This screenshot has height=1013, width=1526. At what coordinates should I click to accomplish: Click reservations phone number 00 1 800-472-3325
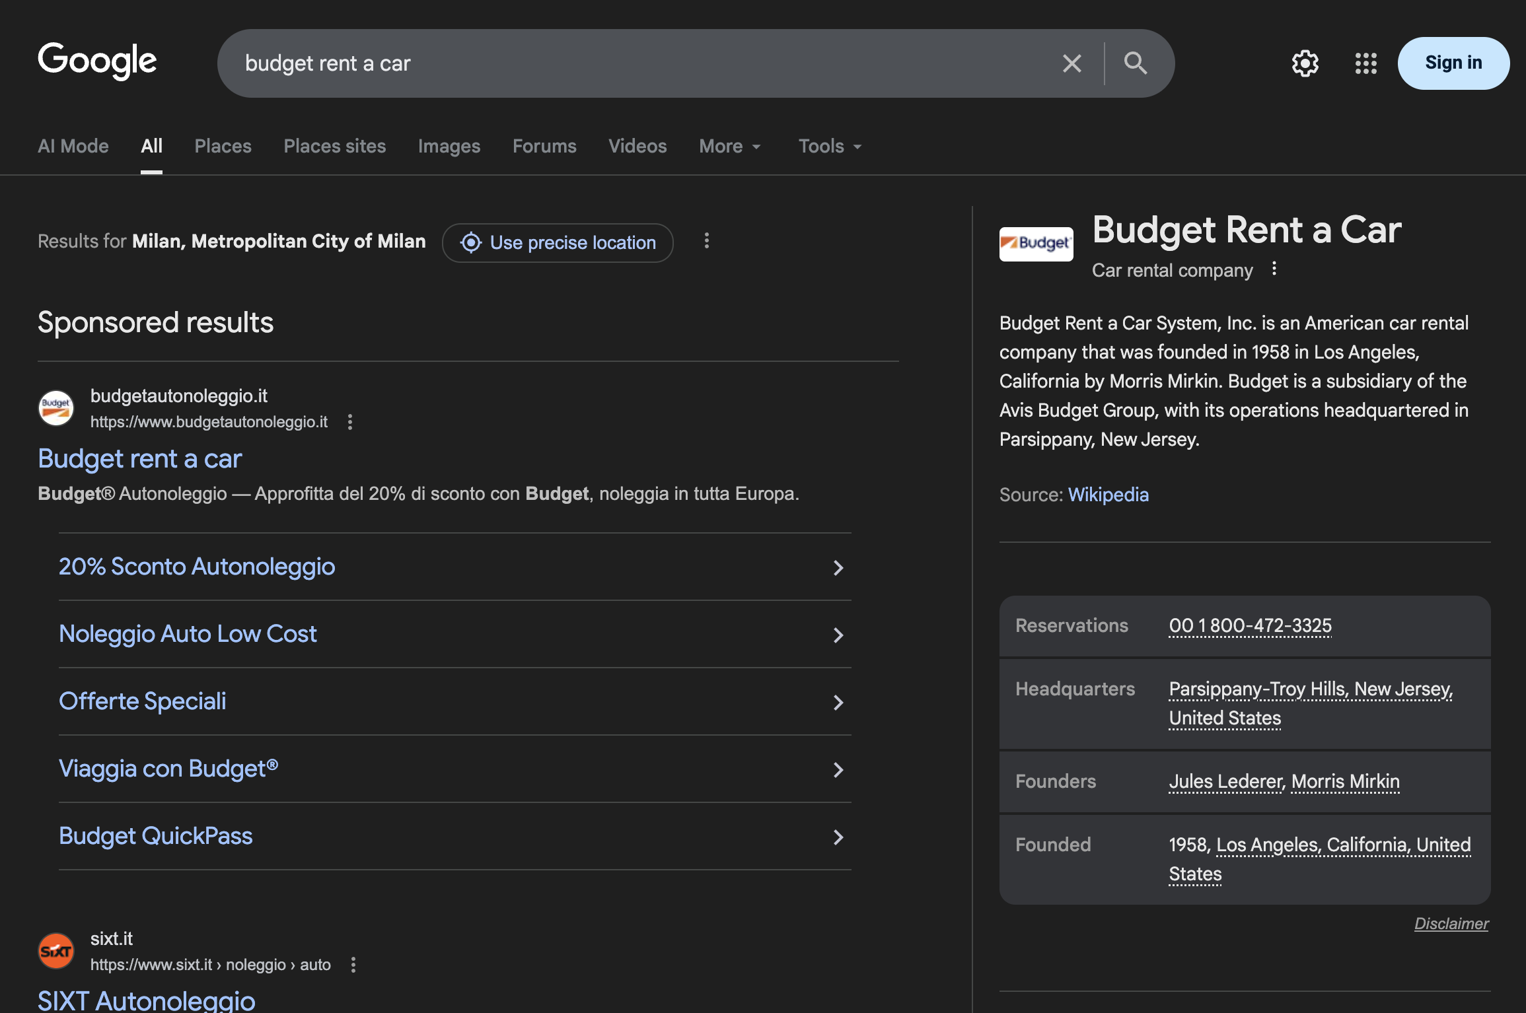click(1250, 625)
